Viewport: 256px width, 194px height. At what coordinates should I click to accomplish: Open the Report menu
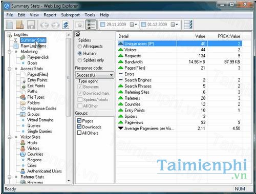coord(50,15)
